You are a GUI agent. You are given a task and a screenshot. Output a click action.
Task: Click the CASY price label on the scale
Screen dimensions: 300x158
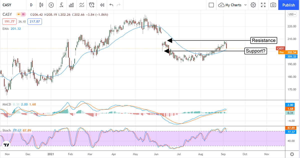coord(280,48)
